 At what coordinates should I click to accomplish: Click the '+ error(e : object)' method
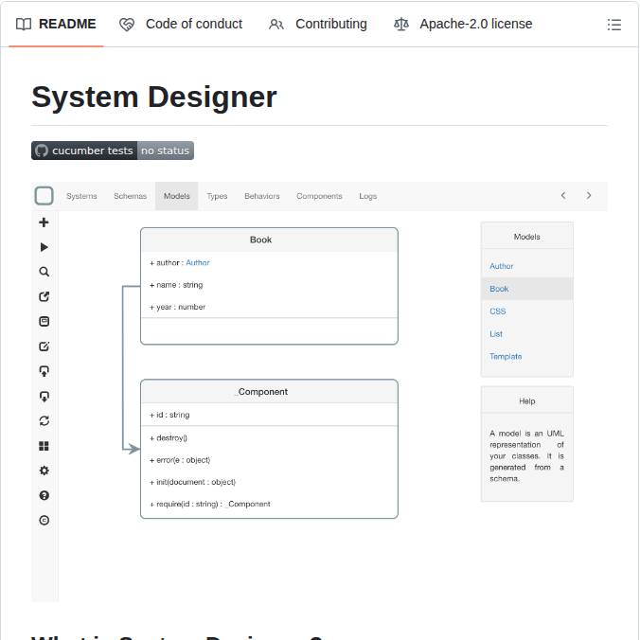180,460
